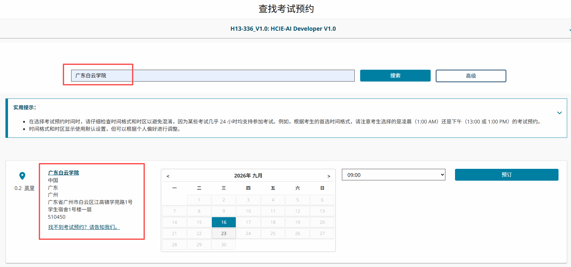The height and width of the screenshot is (267, 571).
Task: Click disabled date 30 in calendar
Action: [x=224, y=245]
